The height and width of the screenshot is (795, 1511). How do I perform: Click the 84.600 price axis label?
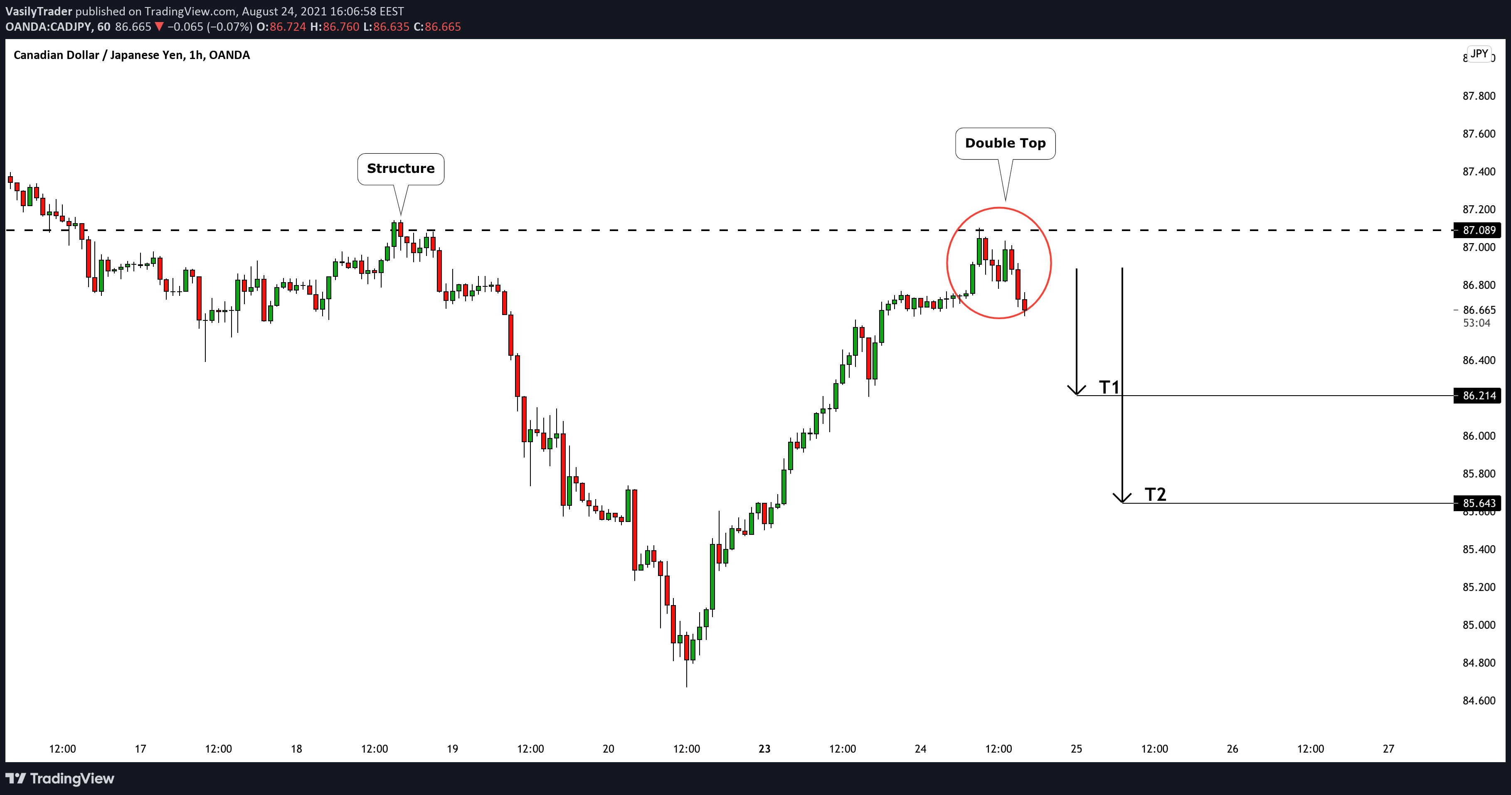[1479, 701]
